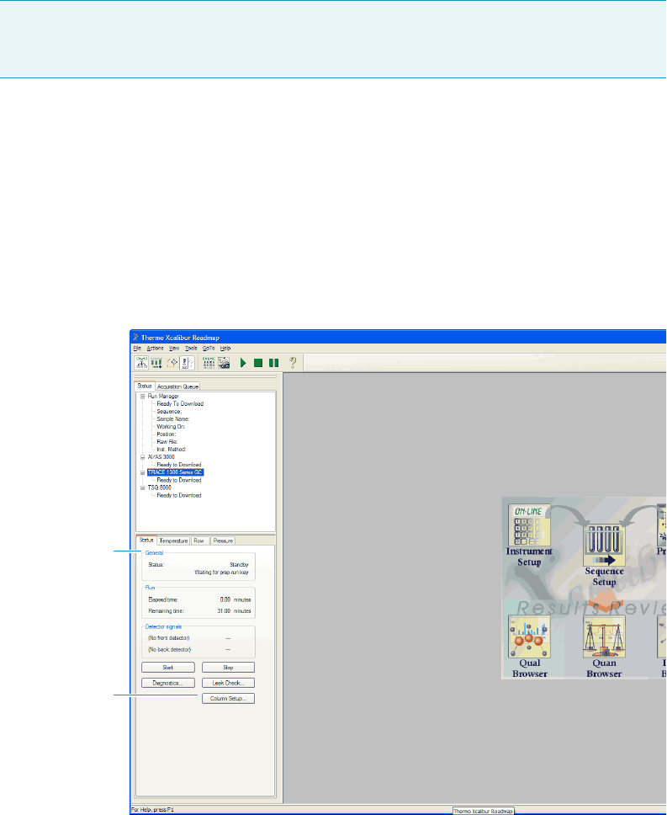Click the Working On: row
This screenshot has height=815, width=667.
click(171, 427)
